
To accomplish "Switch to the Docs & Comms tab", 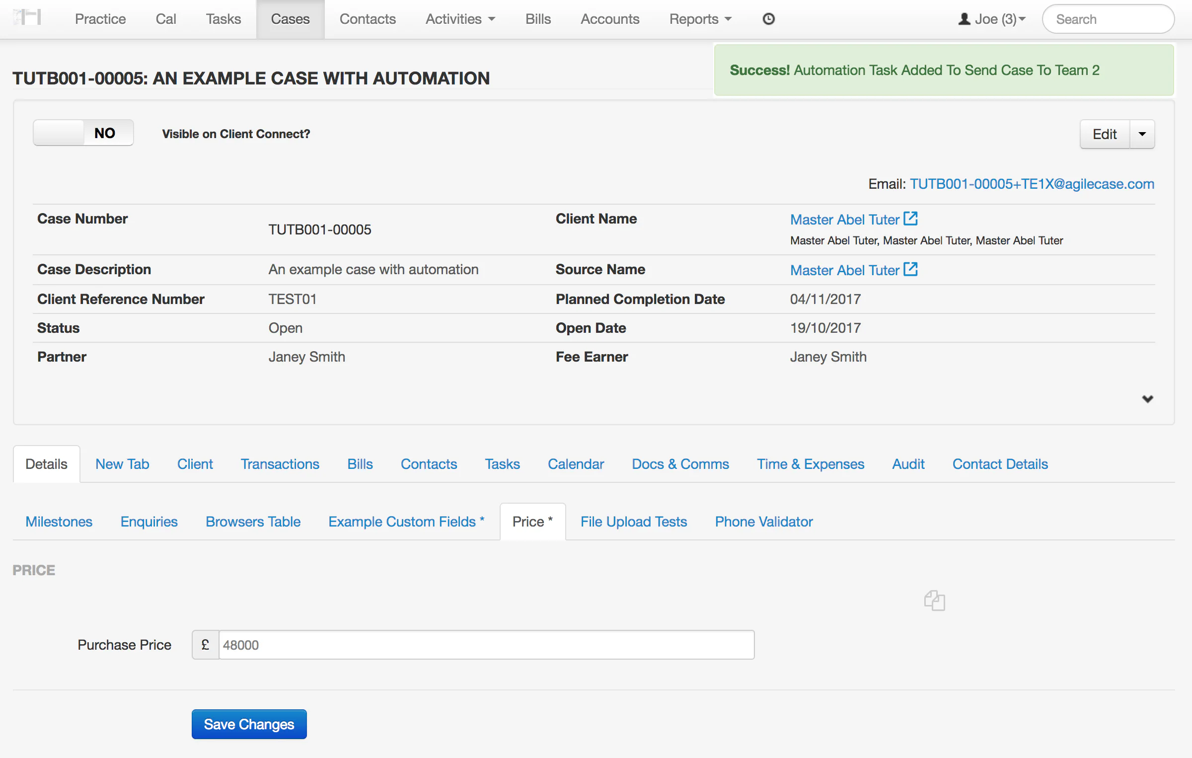I will [x=680, y=463].
